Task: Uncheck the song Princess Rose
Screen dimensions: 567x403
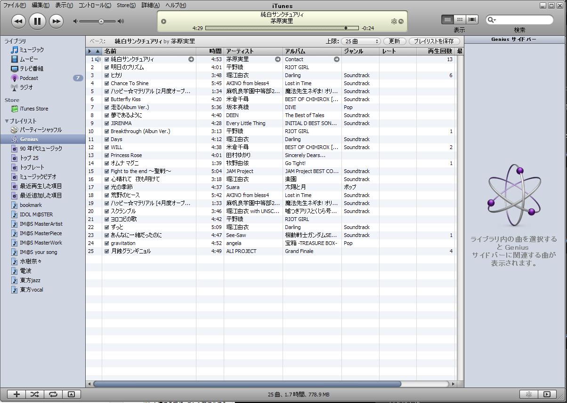Action: (107, 155)
